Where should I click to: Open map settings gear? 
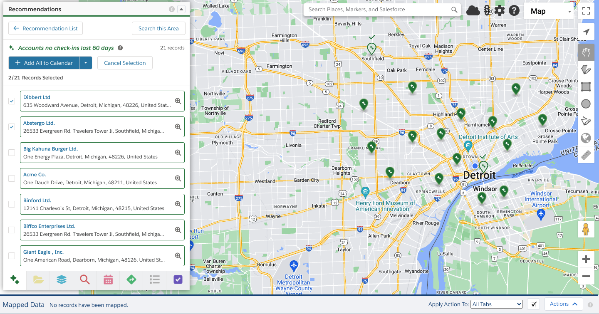pyautogui.click(x=500, y=10)
